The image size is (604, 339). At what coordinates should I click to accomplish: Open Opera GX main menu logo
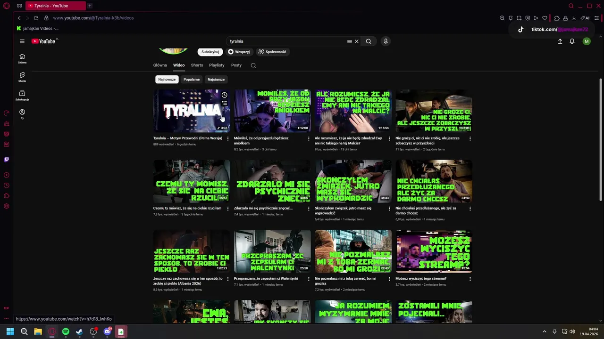(x=6, y=6)
